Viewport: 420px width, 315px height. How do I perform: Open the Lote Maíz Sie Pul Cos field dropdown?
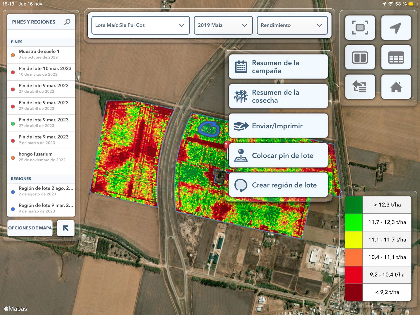pos(140,25)
